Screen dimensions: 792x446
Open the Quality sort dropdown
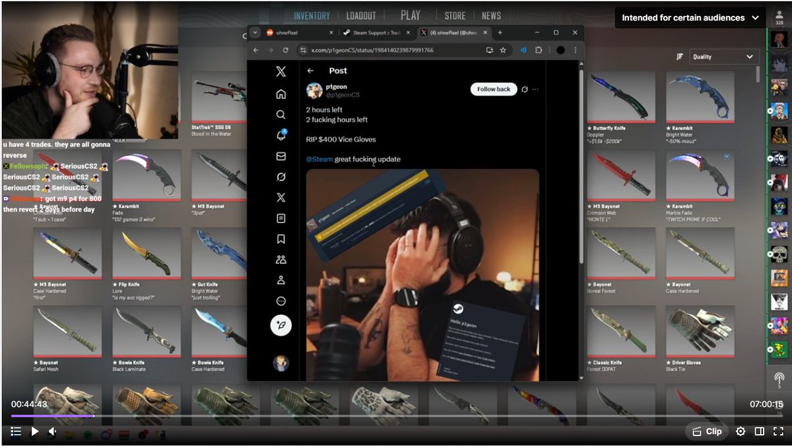coord(723,57)
